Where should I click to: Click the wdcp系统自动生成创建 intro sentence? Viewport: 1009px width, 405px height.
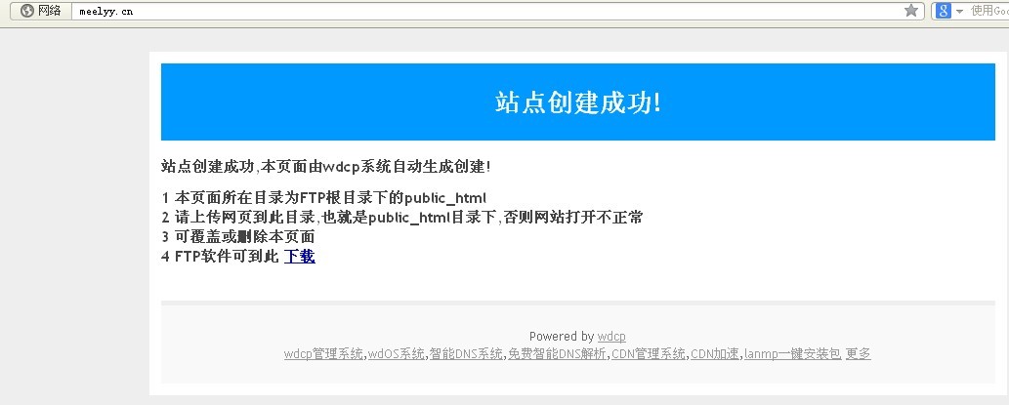tap(325, 167)
